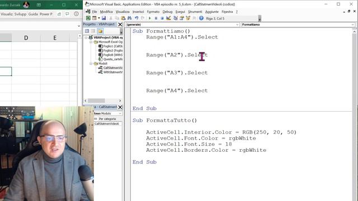
Task: Click the View Object icon in Project panel
Action: click(93, 31)
